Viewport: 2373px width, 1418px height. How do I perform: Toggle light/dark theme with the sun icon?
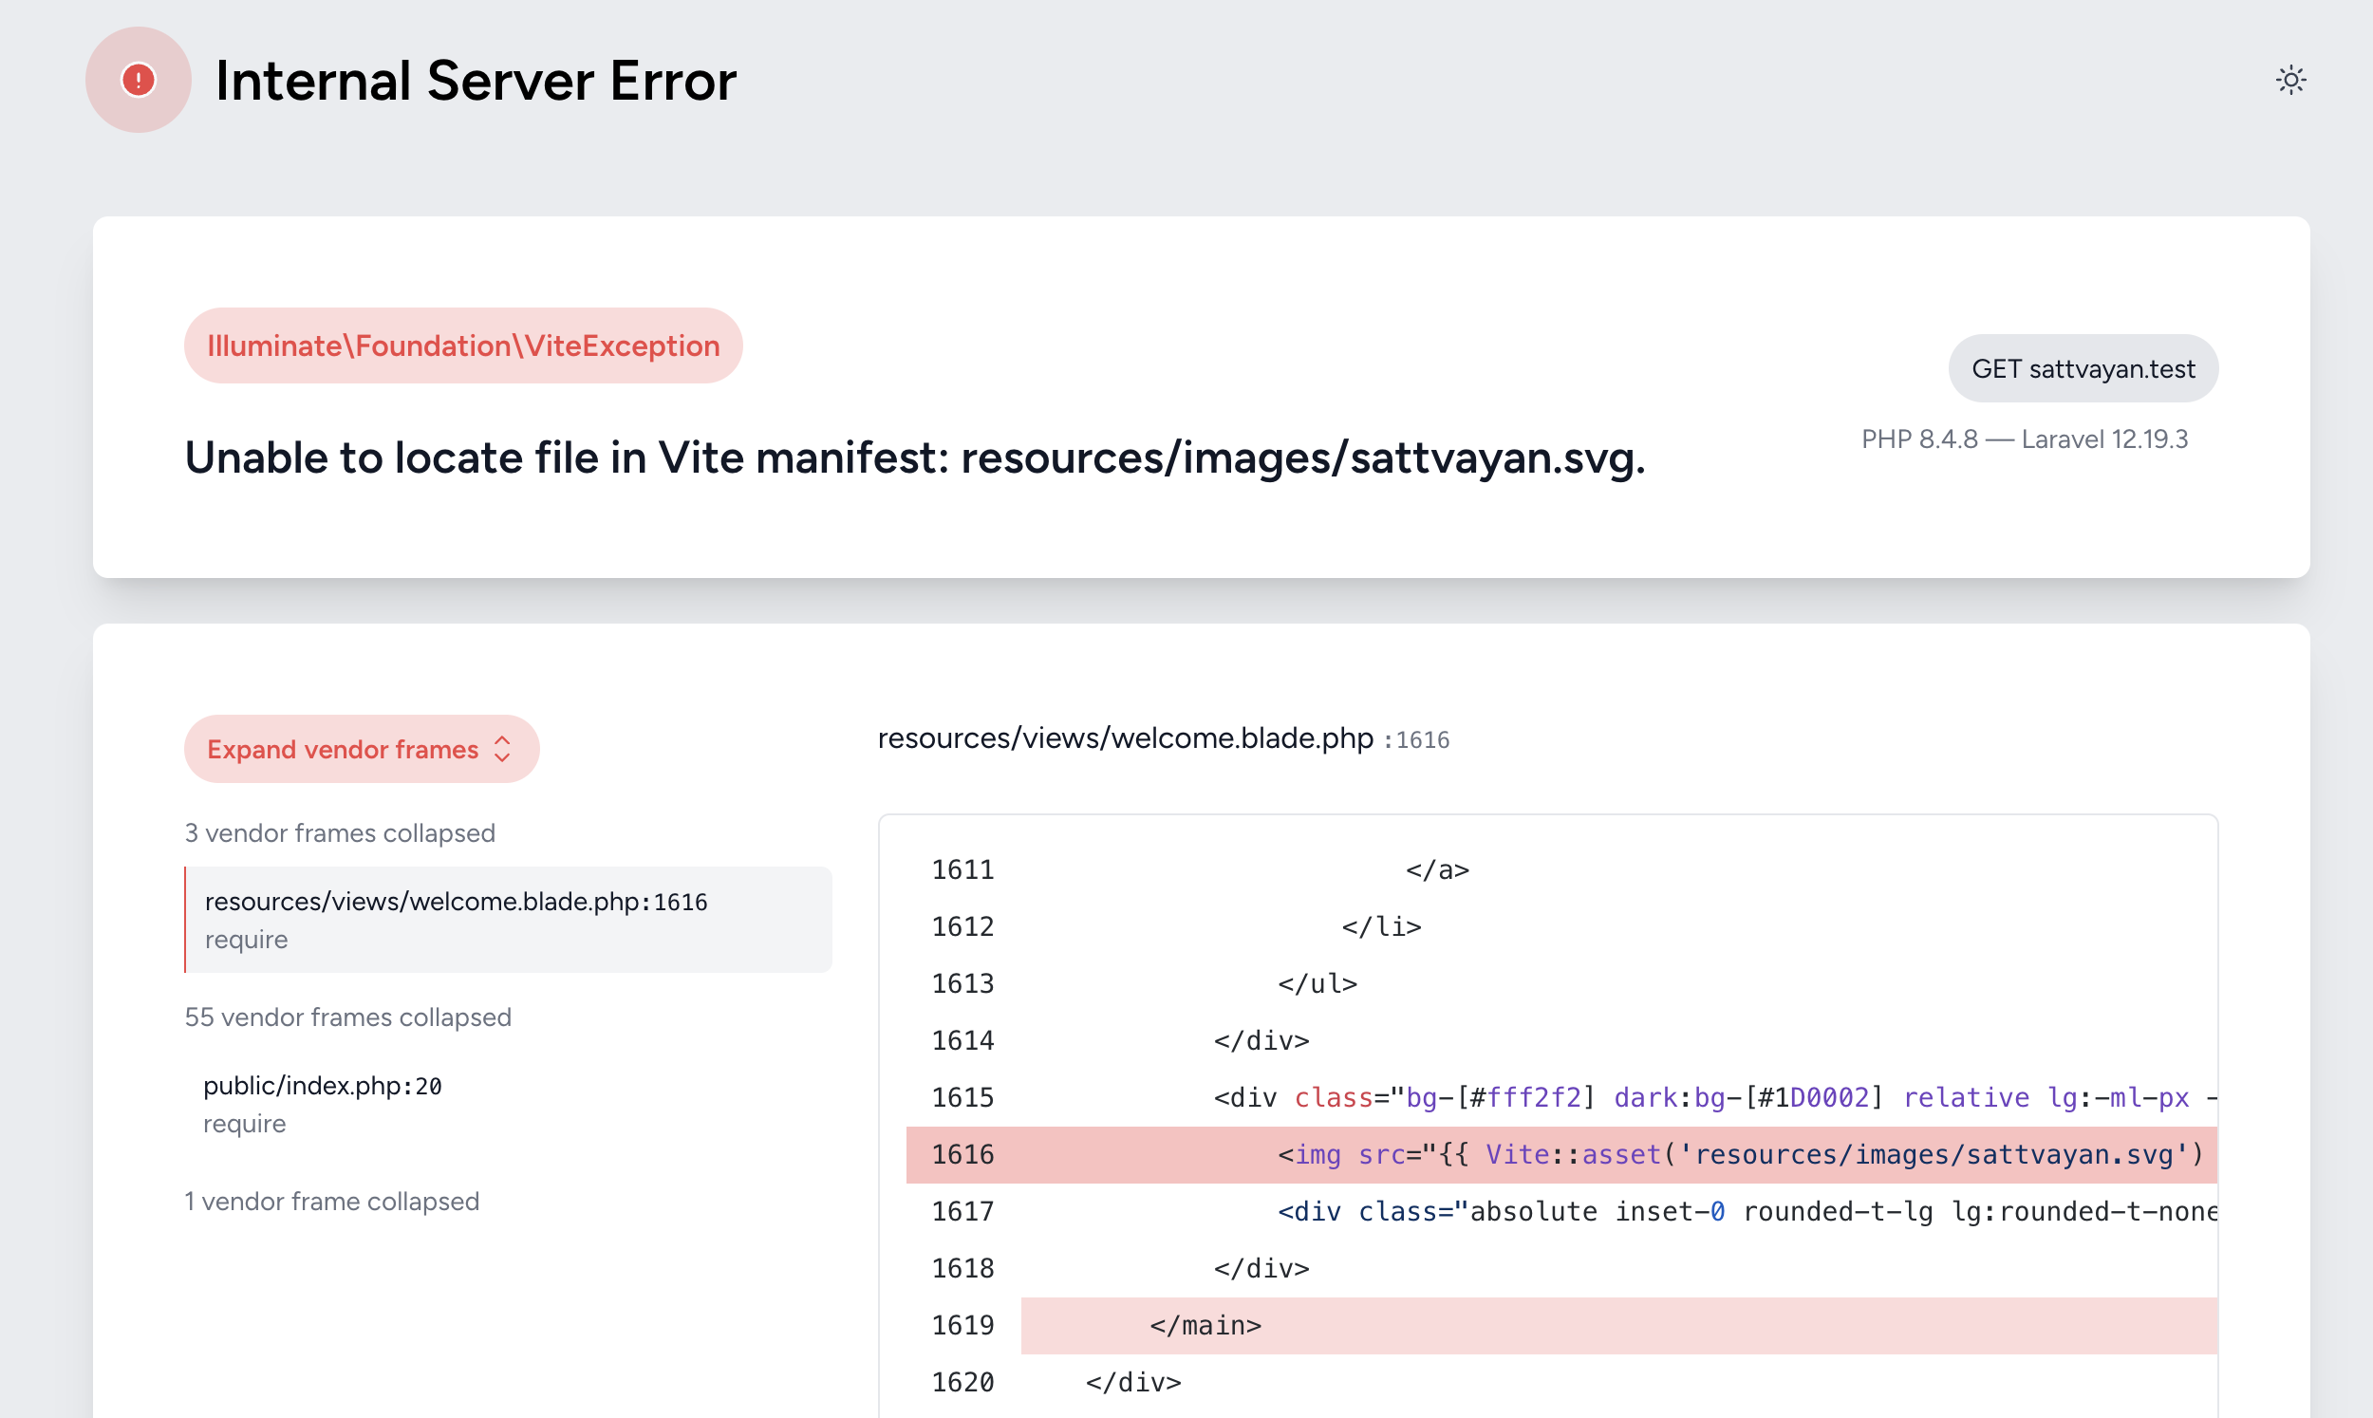pyautogui.click(x=2291, y=81)
